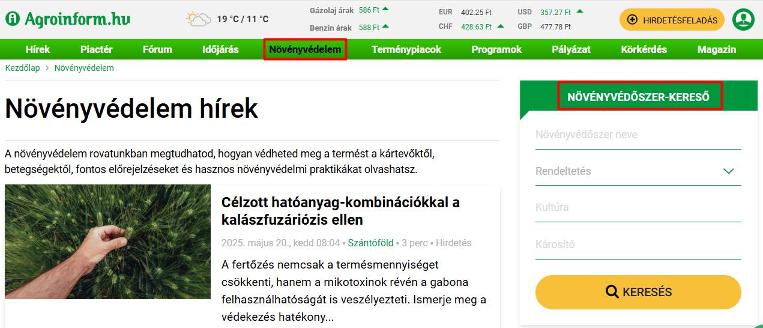
Task: Open the Hírek menu item
Action: (x=38, y=49)
